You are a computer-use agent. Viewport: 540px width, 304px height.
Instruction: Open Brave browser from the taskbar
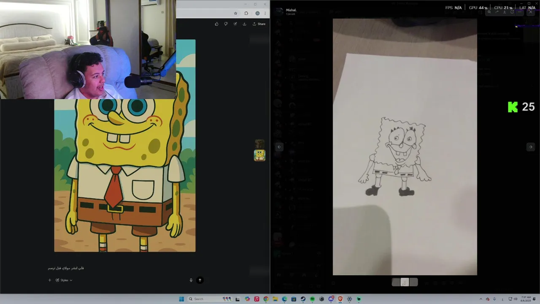[x=340, y=299]
